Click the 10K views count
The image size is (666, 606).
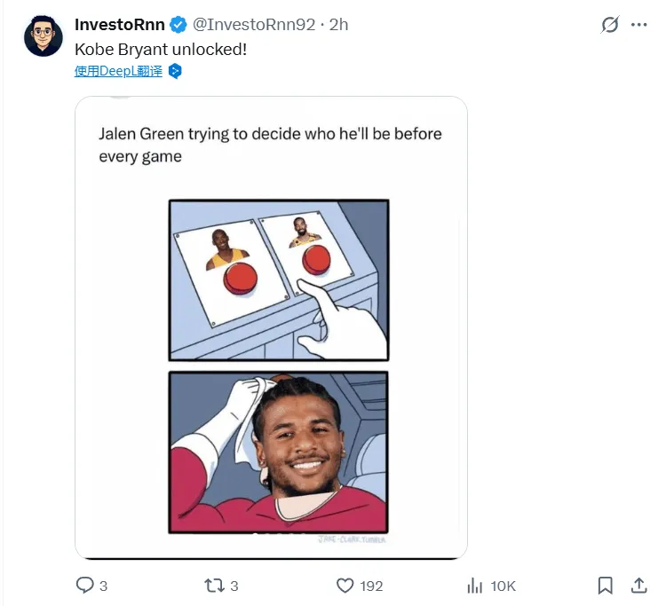[503, 586]
